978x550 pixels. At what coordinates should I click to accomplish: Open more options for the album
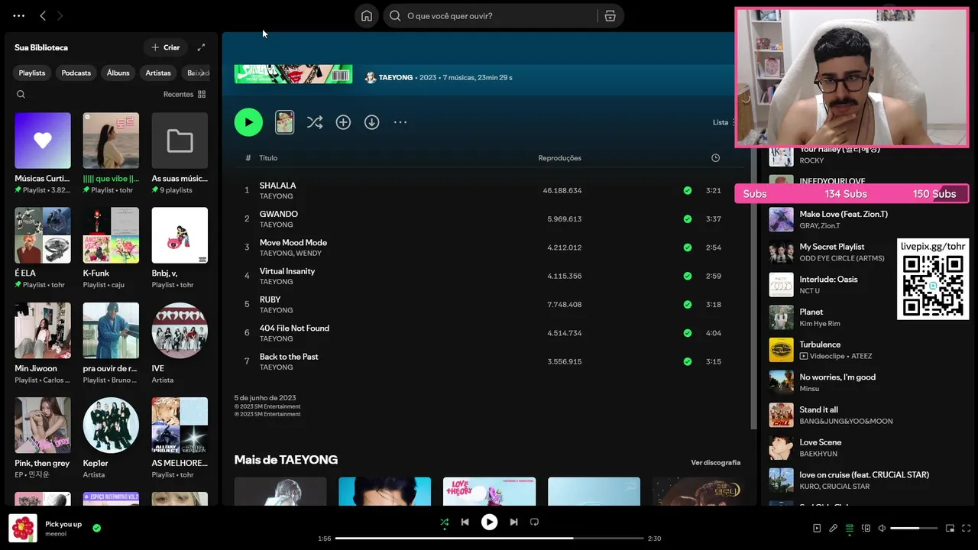[400, 122]
